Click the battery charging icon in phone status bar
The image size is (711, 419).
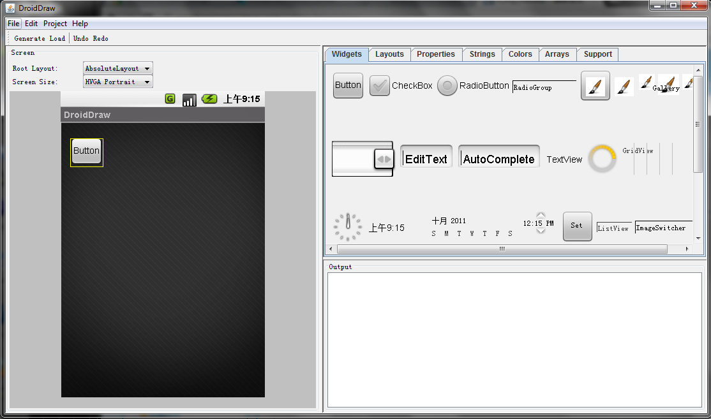point(209,98)
